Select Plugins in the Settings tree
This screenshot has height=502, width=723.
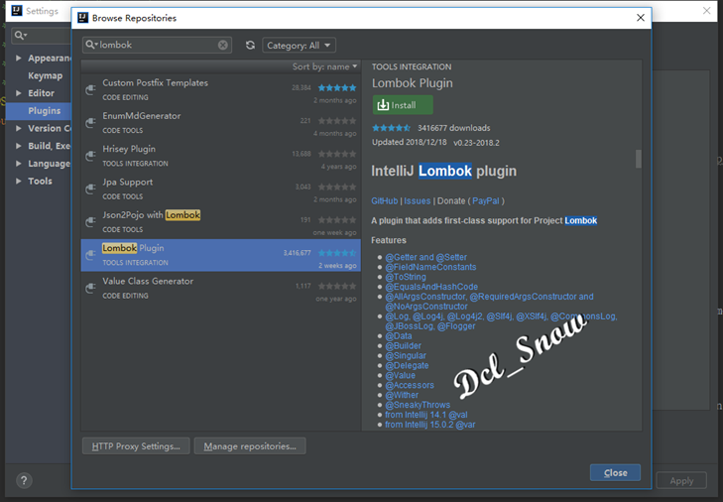(x=45, y=111)
